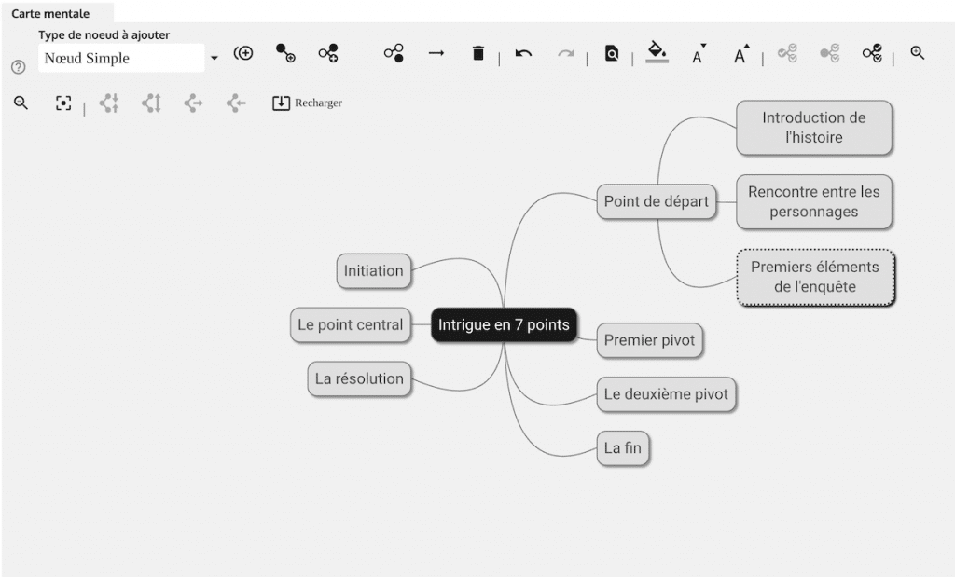Click the expand node right-arrow icon
This screenshot has height=577, width=955.
point(194,103)
